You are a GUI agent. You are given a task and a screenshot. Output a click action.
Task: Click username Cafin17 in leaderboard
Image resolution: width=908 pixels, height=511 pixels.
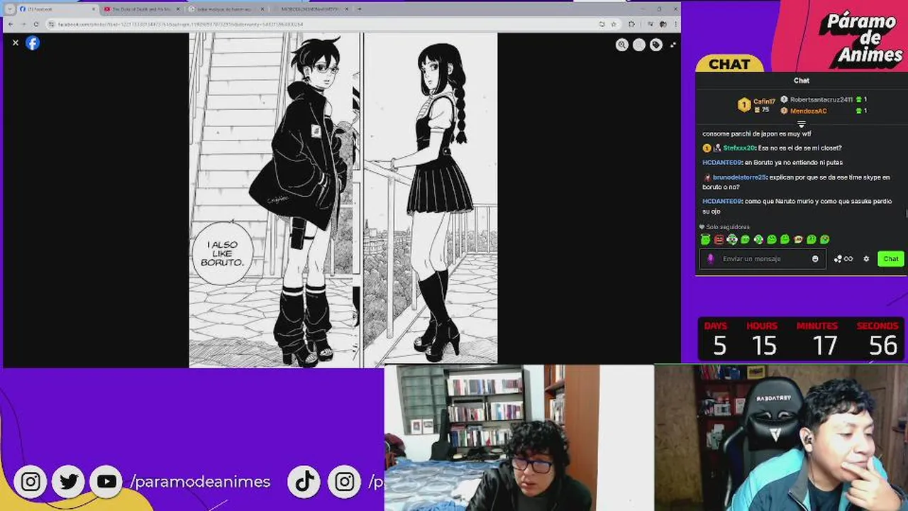764,101
